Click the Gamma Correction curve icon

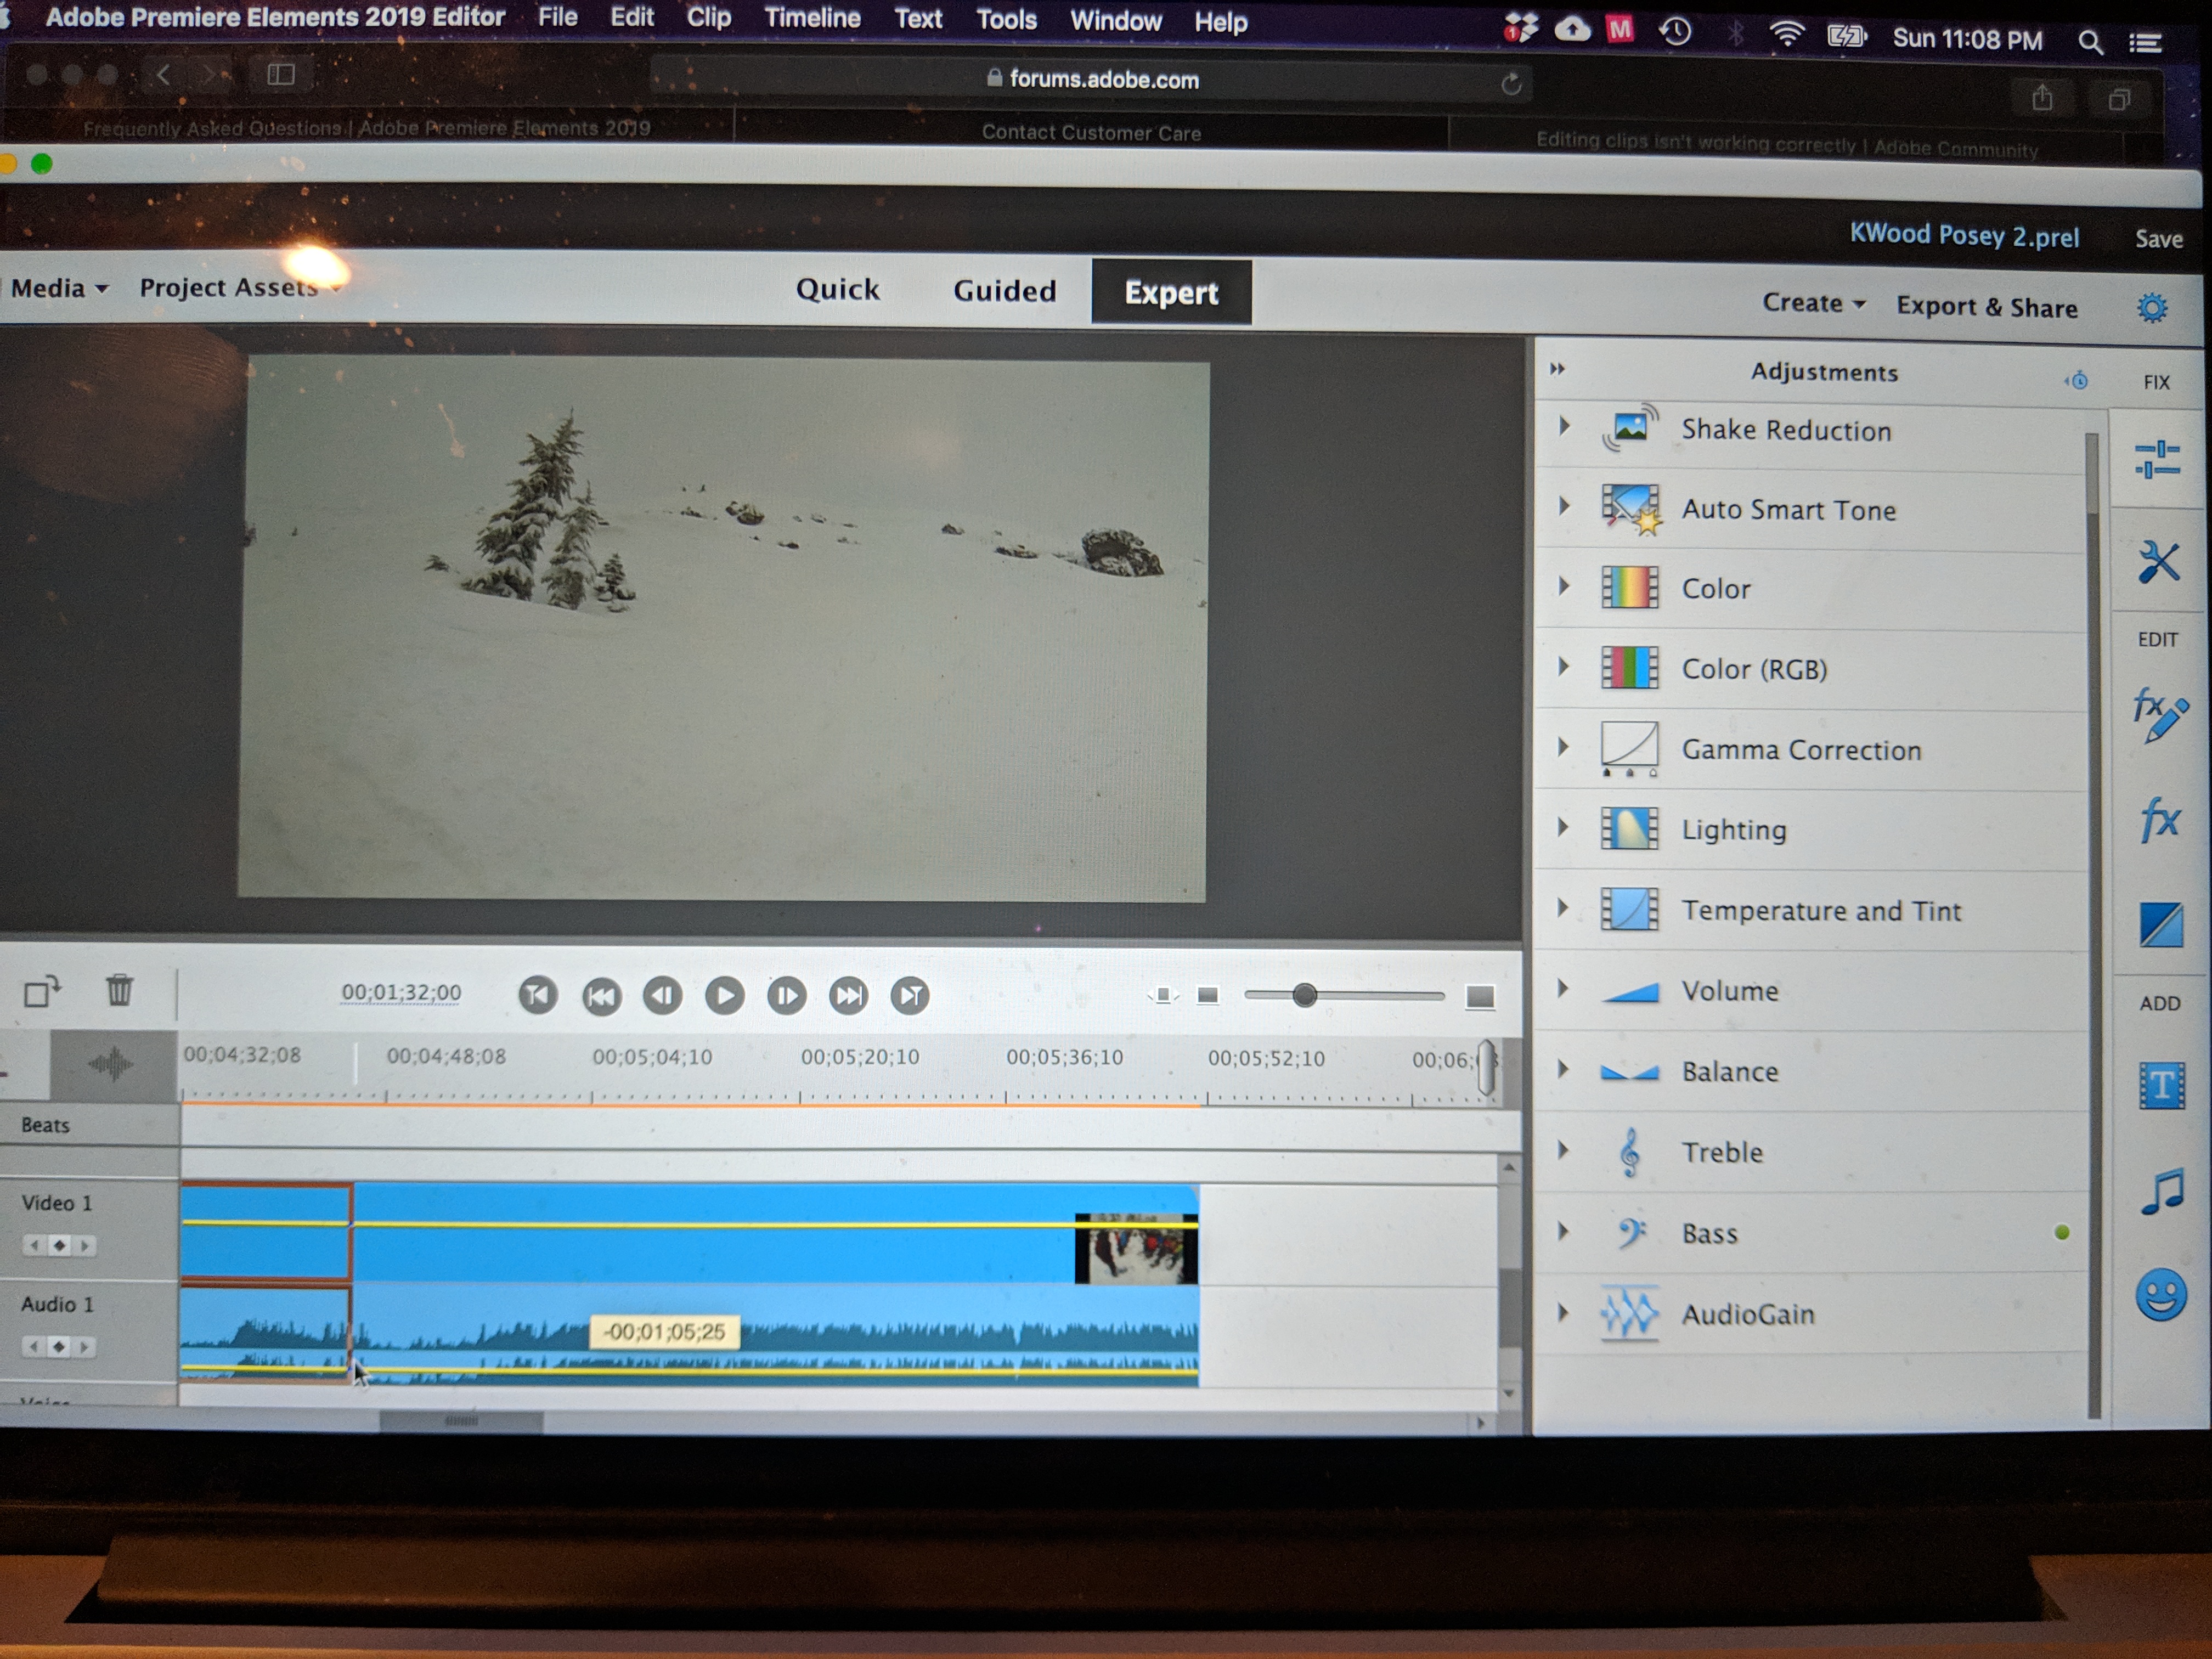[x=1630, y=749]
